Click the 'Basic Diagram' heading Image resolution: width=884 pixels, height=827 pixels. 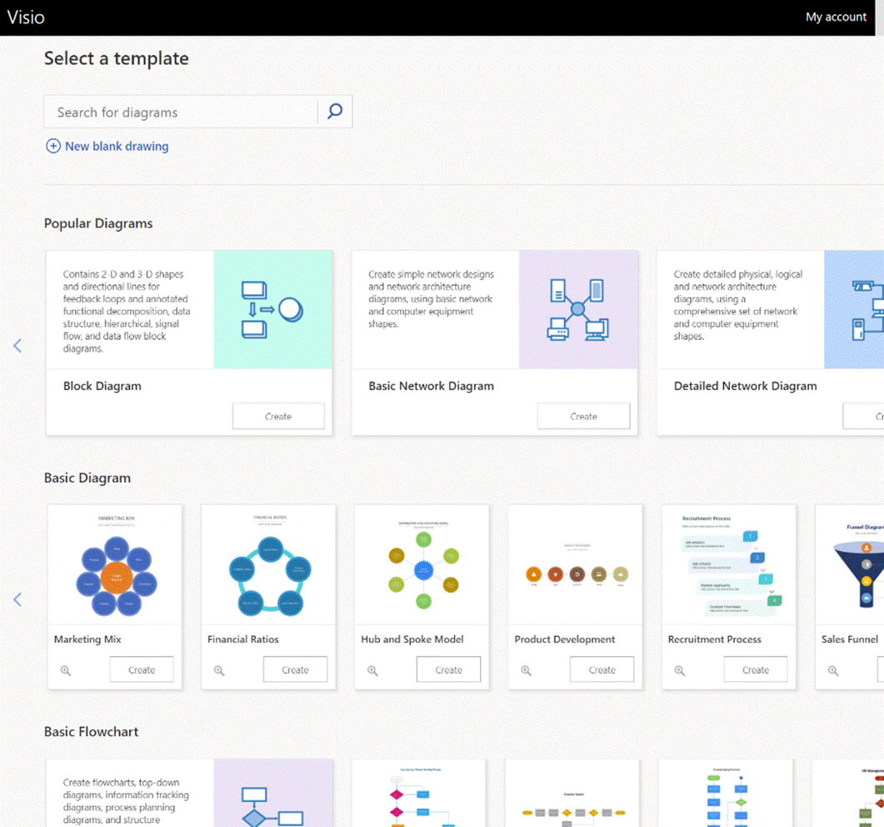(x=87, y=478)
